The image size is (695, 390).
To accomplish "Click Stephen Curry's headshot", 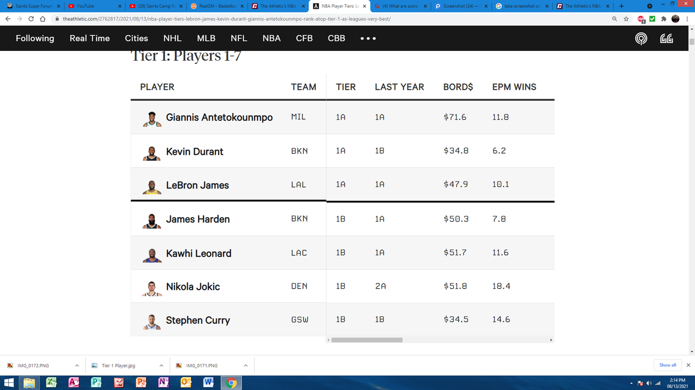I will click(x=152, y=321).
